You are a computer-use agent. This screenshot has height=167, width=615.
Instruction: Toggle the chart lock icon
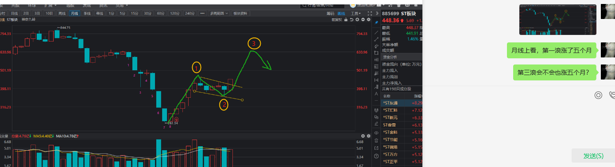tap(346, 19)
